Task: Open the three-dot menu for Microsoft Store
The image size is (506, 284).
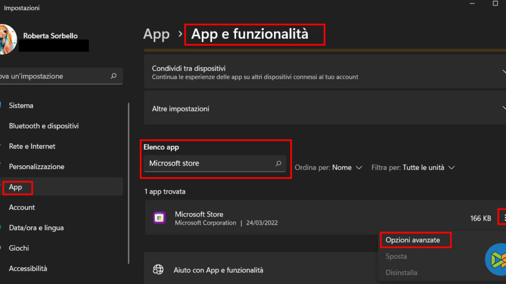Action: coord(504,218)
